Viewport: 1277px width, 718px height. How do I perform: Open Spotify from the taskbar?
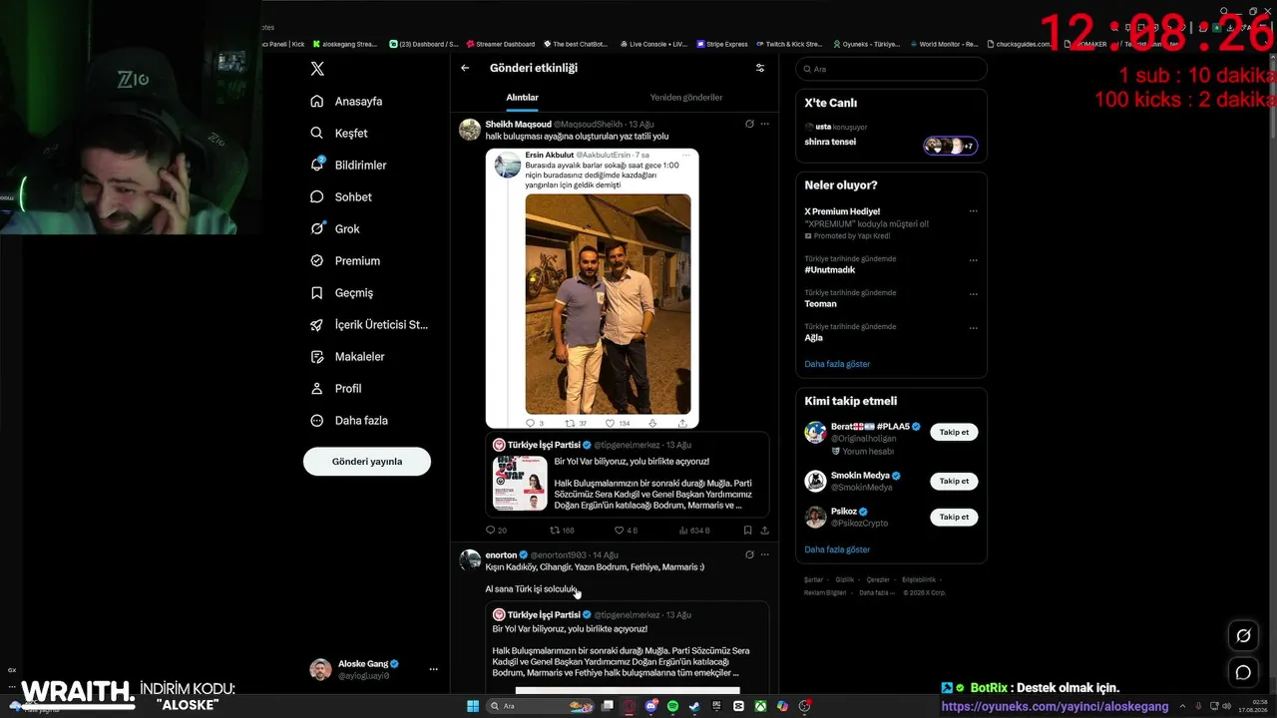tap(672, 706)
